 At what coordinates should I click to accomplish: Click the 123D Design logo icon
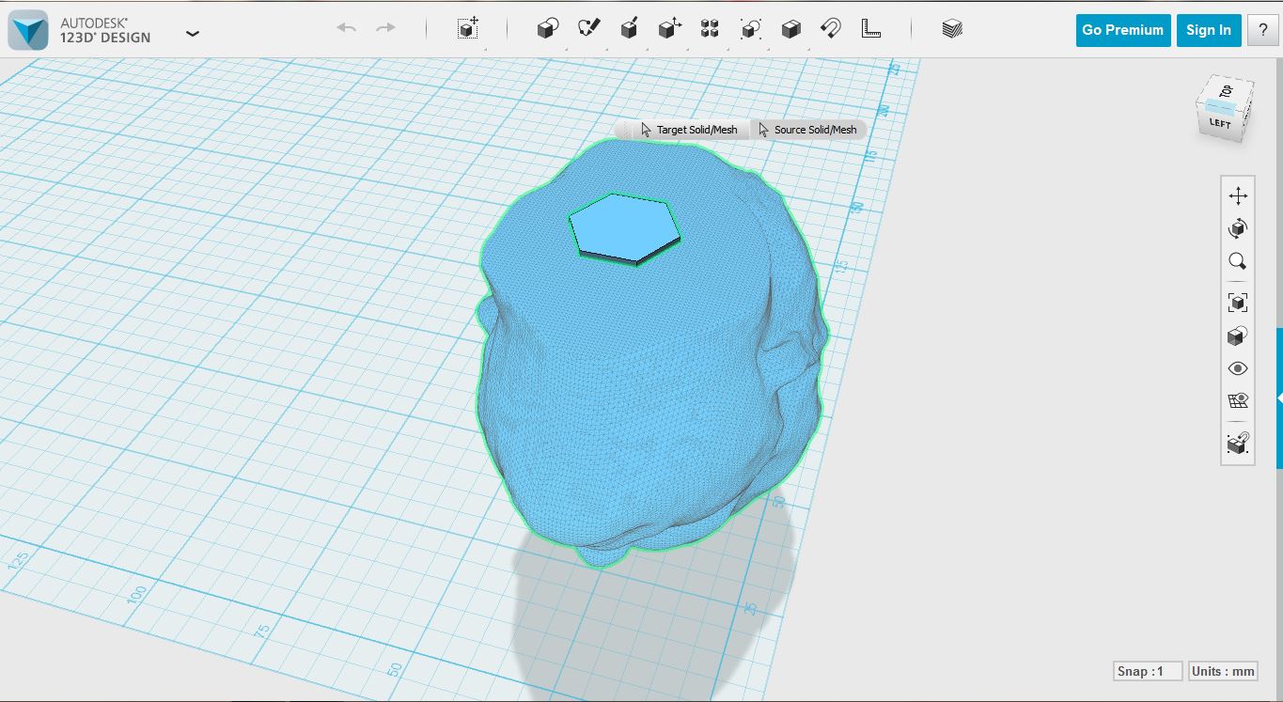tap(28, 31)
